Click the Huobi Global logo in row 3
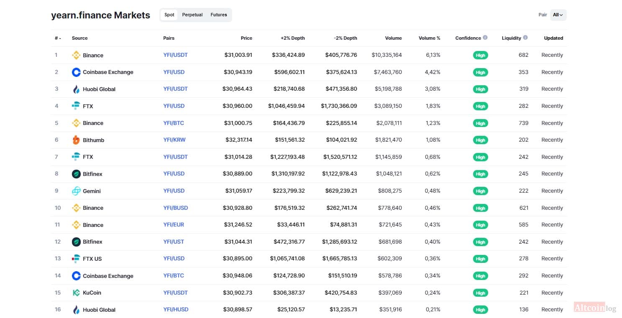 pos(76,89)
